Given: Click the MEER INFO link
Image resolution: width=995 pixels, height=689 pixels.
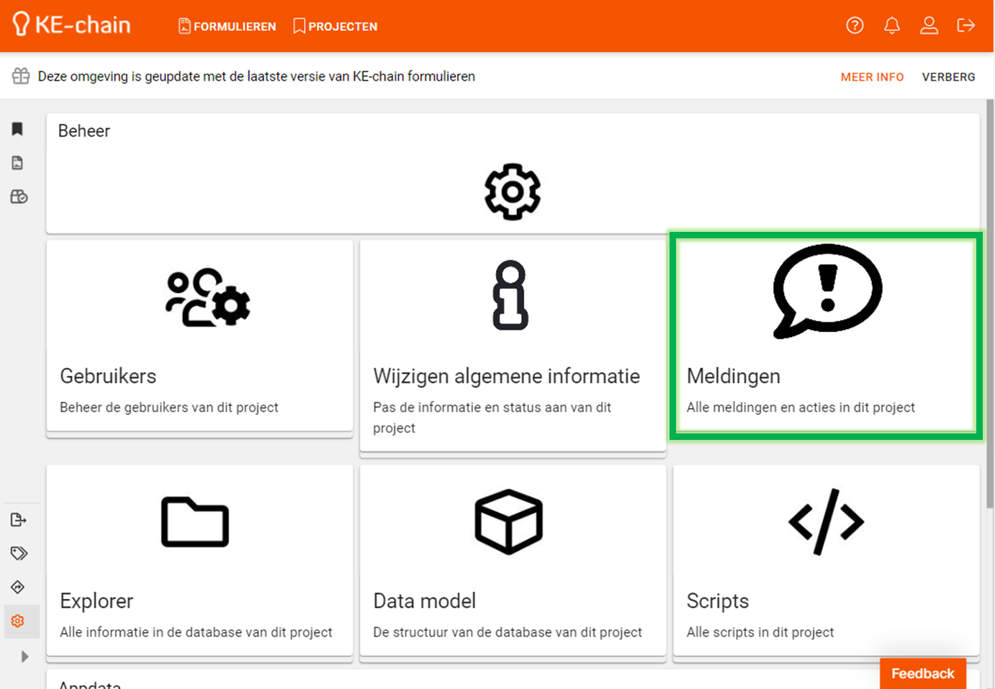Looking at the screenshot, I should click(872, 77).
